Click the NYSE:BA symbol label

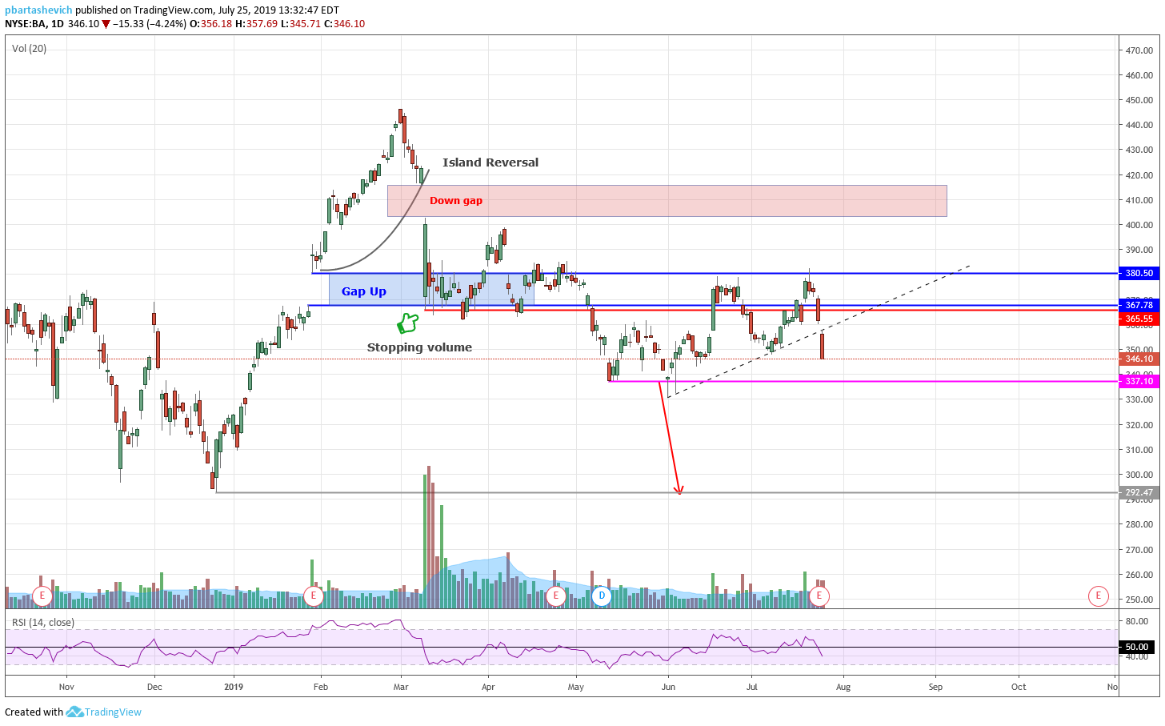click(x=26, y=24)
